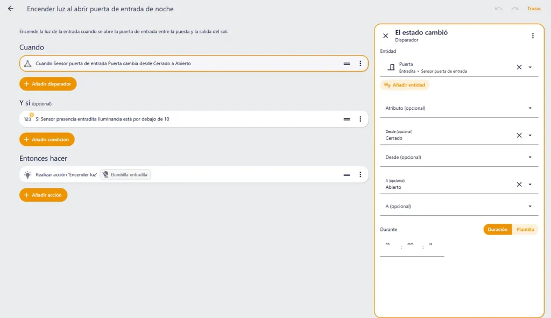
Task: Click Añadir disparador button
Action: click(48, 84)
